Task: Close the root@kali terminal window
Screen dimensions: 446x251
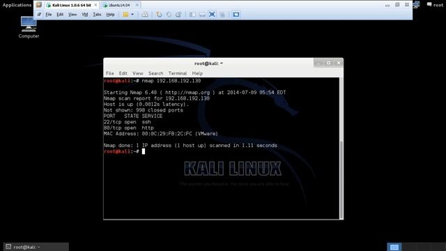Action: [339, 63]
